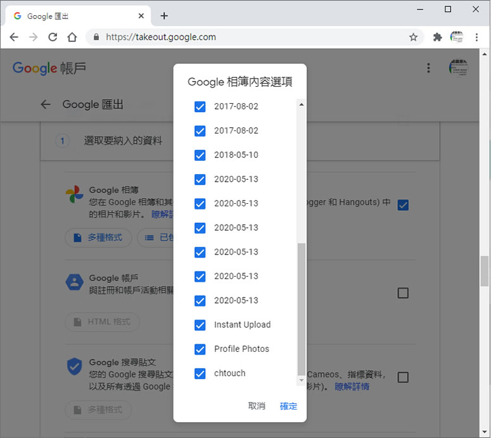Click album list scroll down arrow
The image size is (491, 438).
(301, 380)
